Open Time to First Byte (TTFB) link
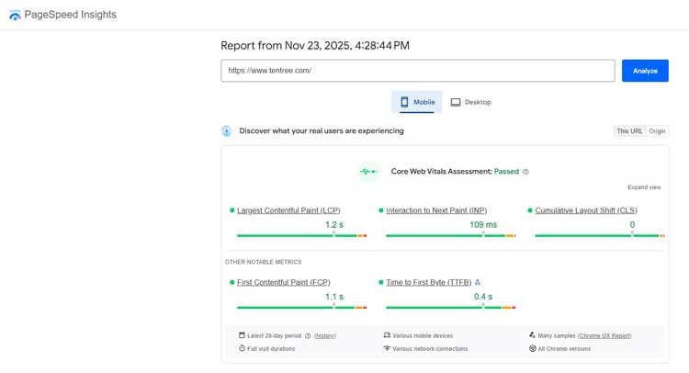This screenshot has height=373, width=689. (x=428, y=282)
